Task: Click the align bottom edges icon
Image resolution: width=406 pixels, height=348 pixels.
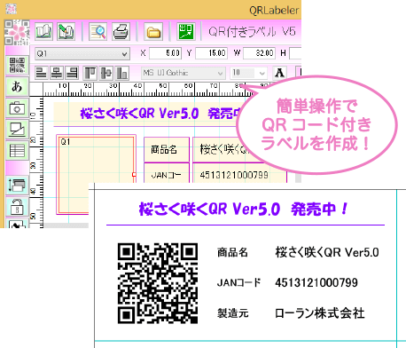Action: pyautogui.click(x=122, y=73)
